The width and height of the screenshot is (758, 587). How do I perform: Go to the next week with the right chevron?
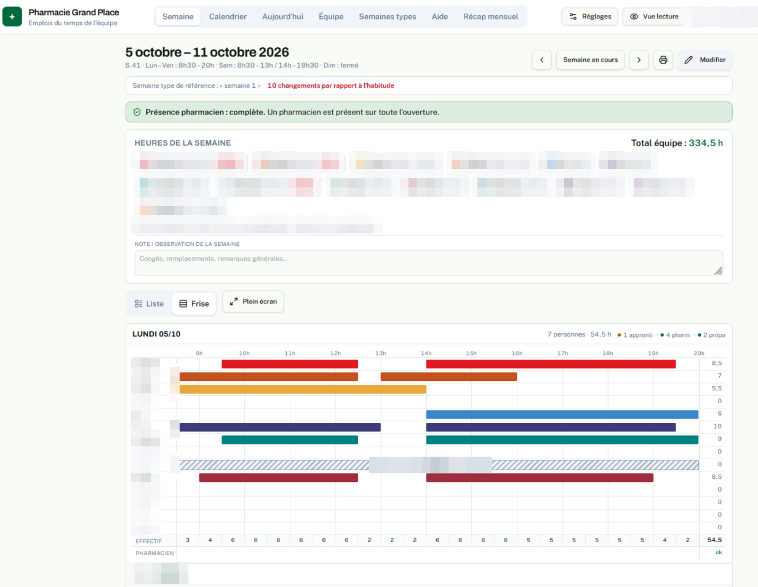[x=639, y=60]
